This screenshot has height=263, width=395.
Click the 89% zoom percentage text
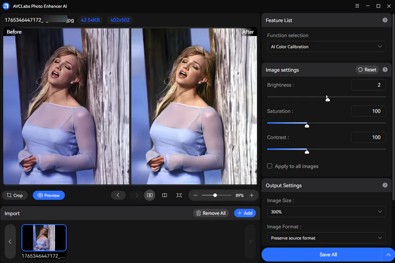click(x=239, y=195)
